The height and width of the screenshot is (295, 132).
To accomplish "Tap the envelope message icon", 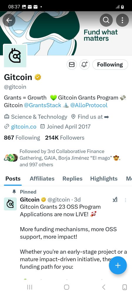I will [72, 65].
